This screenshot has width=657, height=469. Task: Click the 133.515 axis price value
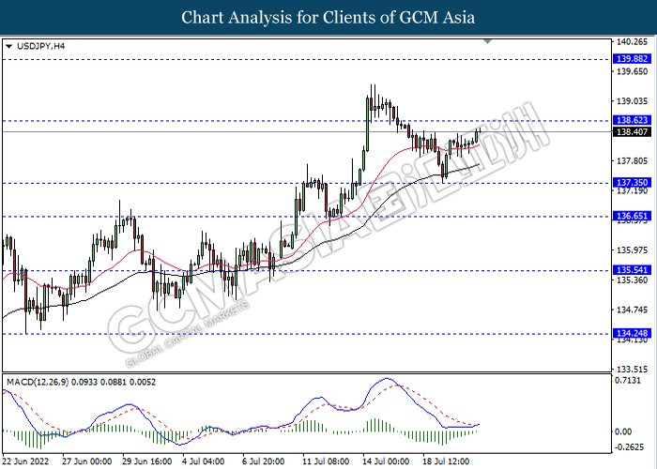632,370
